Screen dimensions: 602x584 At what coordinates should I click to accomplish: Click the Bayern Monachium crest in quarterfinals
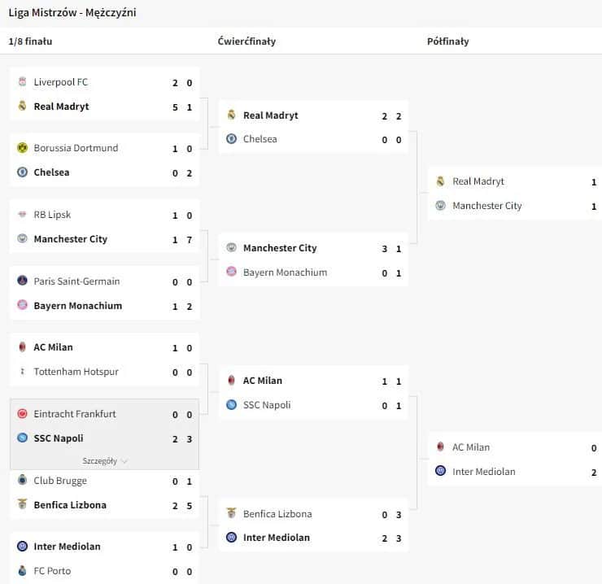pyautogui.click(x=232, y=272)
